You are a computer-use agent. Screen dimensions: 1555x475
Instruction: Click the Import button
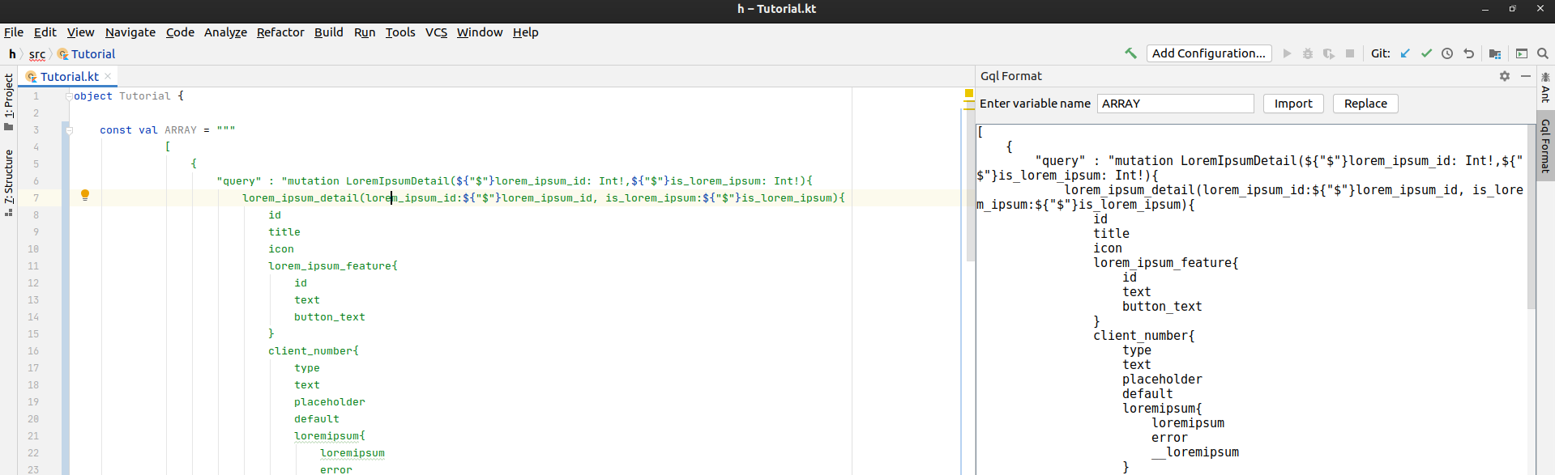[1293, 104]
